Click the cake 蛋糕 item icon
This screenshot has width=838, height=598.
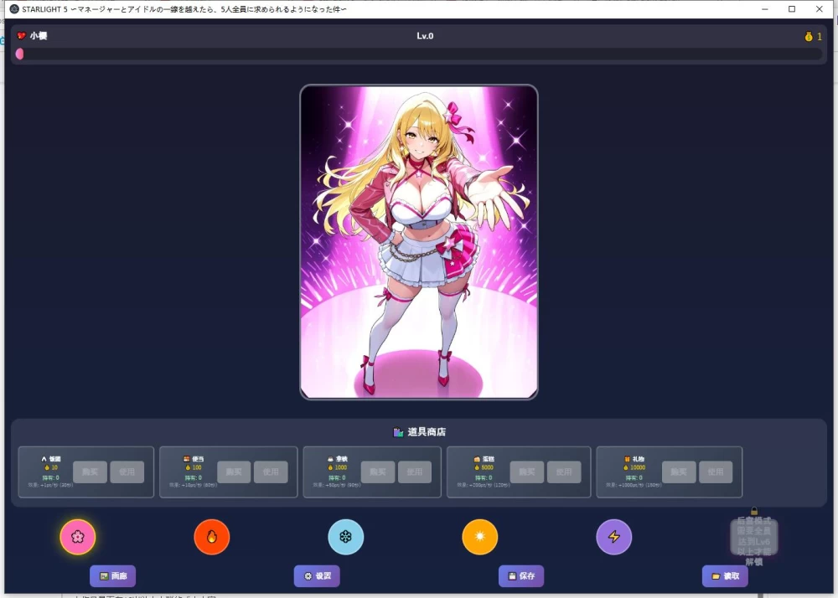point(477,459)
